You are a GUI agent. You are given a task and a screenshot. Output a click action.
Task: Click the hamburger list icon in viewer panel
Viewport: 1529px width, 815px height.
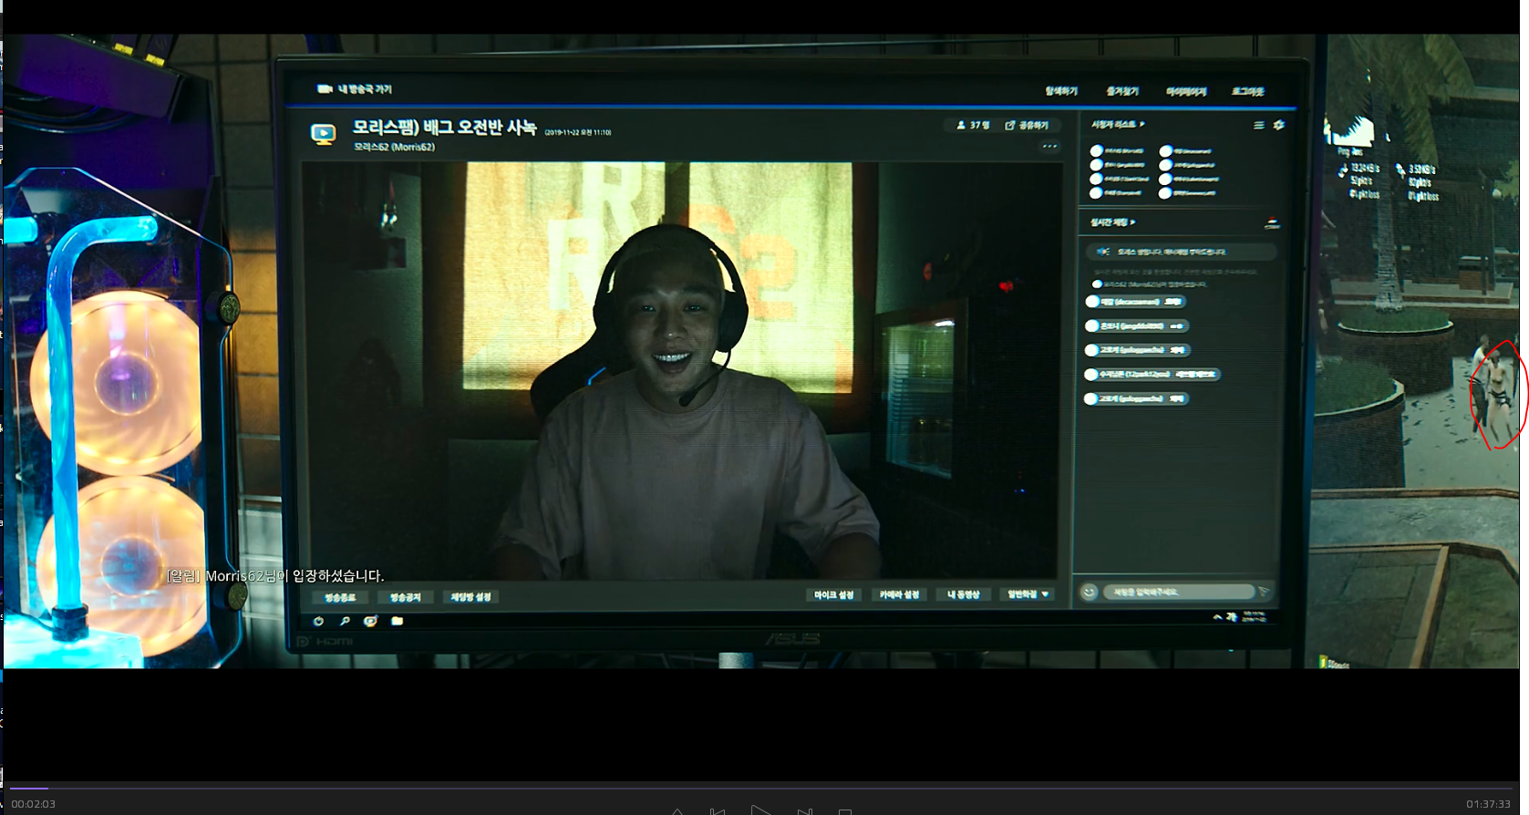pyautogui.click(x=1258, y=126)
